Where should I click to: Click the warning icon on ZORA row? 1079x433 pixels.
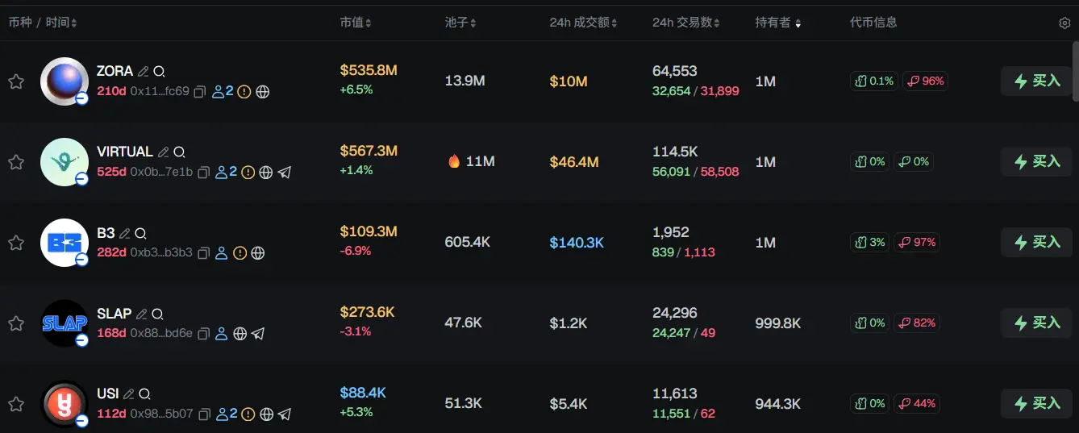245,92
